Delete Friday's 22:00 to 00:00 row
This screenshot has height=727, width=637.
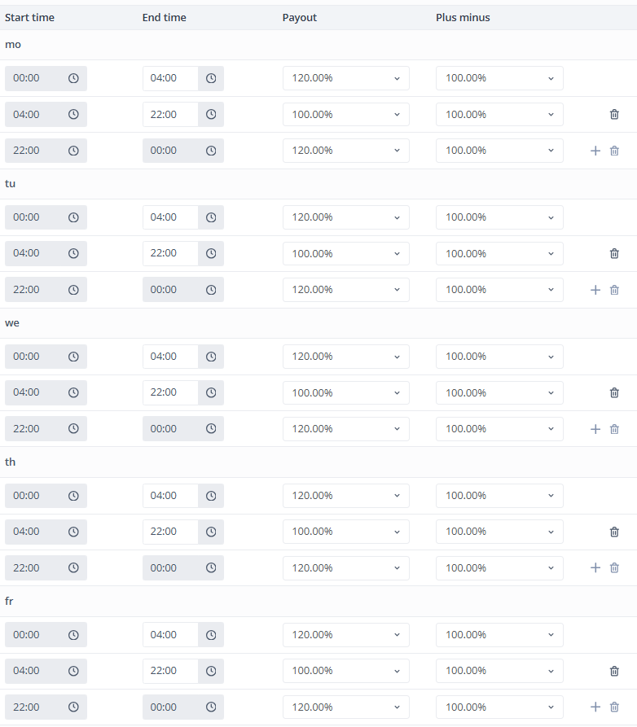[614, 707]
